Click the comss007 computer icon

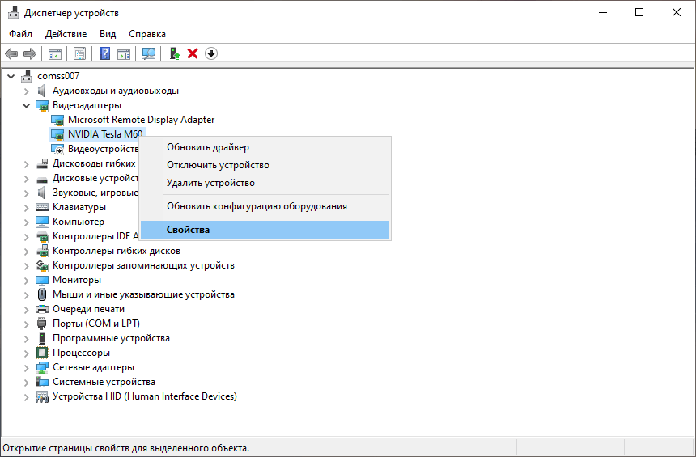click(x=27, y=76)
